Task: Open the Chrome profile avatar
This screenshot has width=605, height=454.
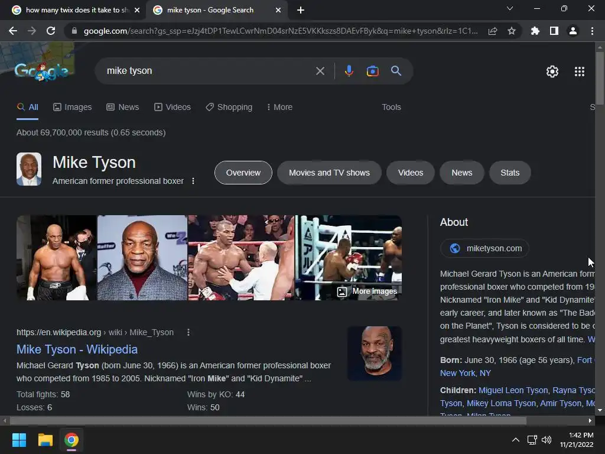Action: 573,31
